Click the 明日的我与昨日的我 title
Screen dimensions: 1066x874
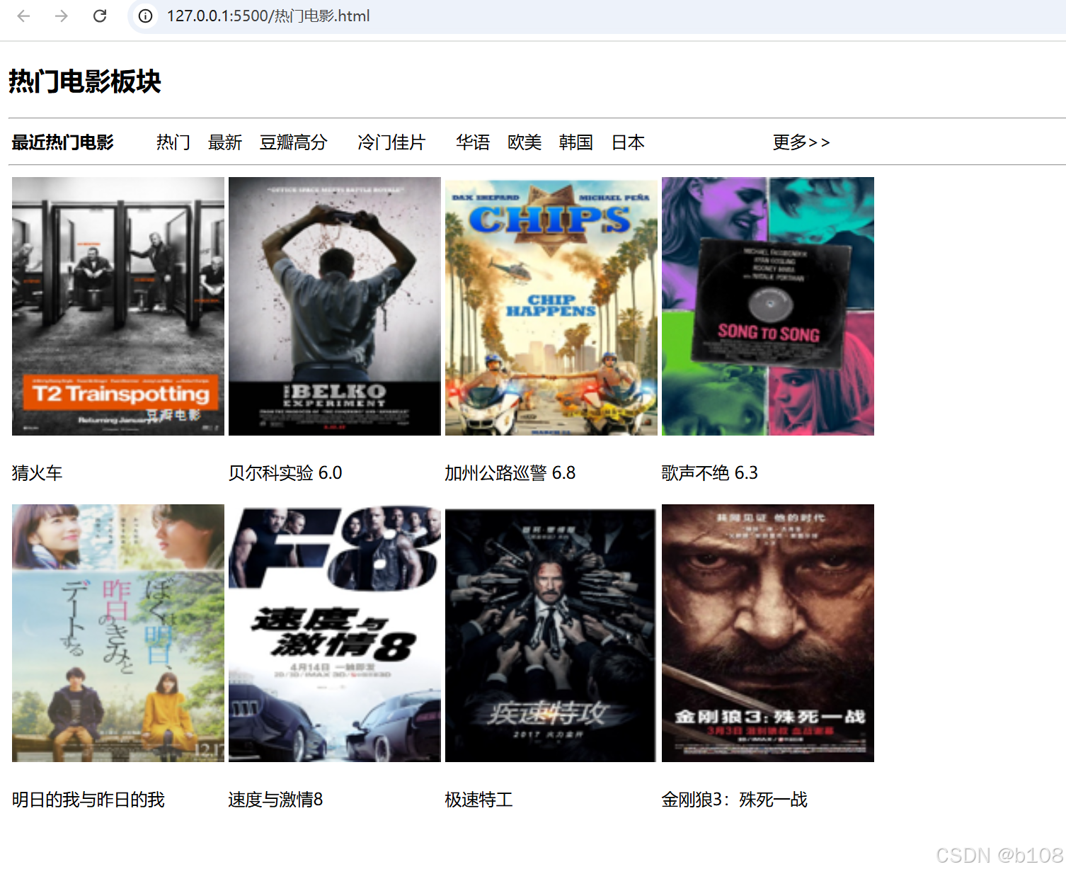pyautogui.click(x=88, y=800)
